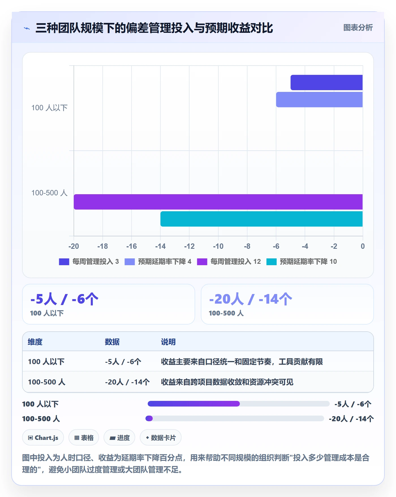This screenshot has height=497, width=396.
Task: Toggle legend item 预期延期率下降 10
Action: 302,262
